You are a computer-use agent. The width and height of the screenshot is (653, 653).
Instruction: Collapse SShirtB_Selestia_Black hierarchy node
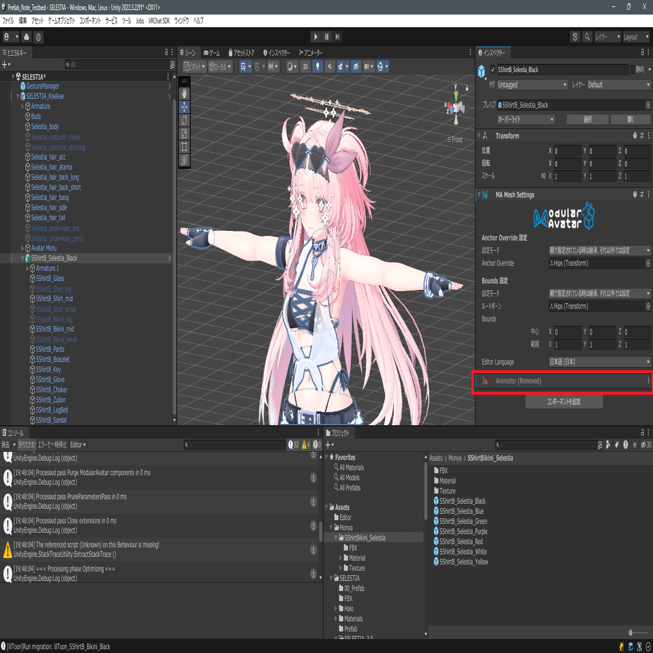23,258
